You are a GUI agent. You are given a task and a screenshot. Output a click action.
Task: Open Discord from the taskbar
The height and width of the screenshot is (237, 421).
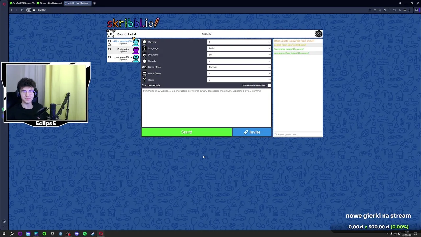click(77, 234)
